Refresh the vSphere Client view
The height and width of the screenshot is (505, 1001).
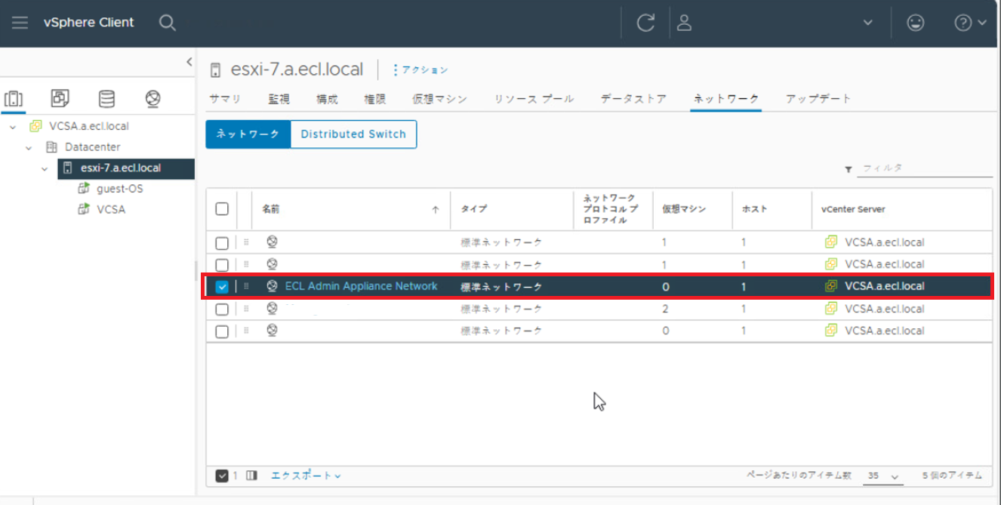click(645, 23)
